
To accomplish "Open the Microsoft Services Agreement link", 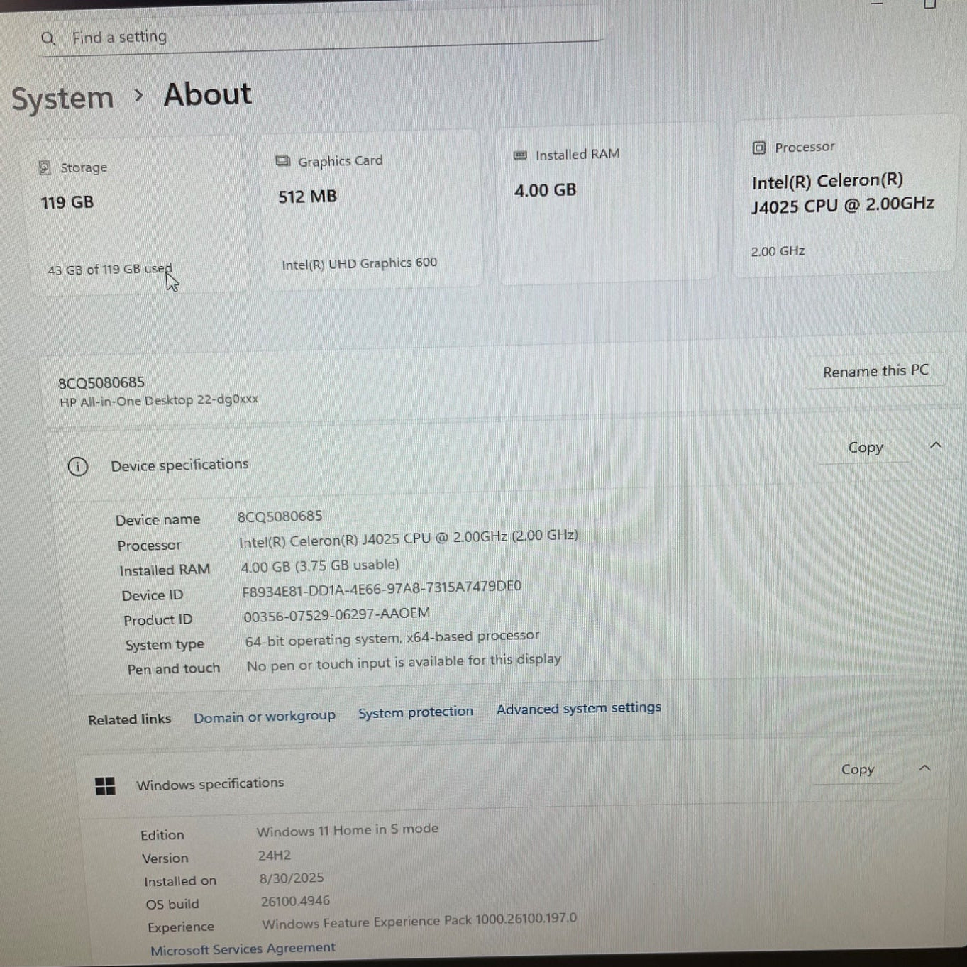I will [242, 949].
